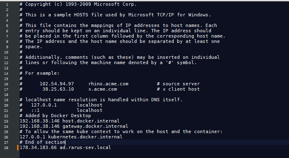Click line number 1 in the gutter
Viewport: 289px width, 158px height.
[7, 4]
